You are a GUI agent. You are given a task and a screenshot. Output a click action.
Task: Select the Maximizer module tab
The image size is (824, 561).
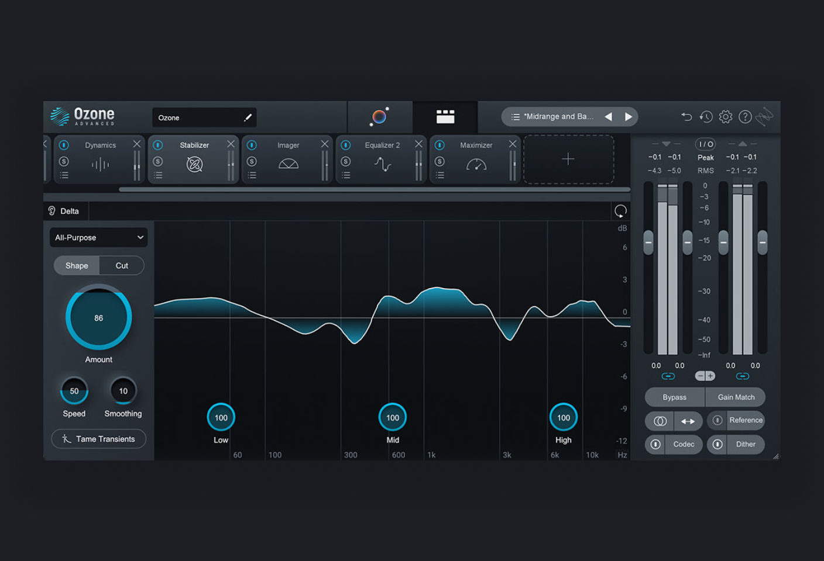[476, 160]
